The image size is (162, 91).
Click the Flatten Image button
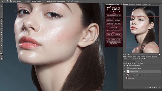(x=114, y=37)
